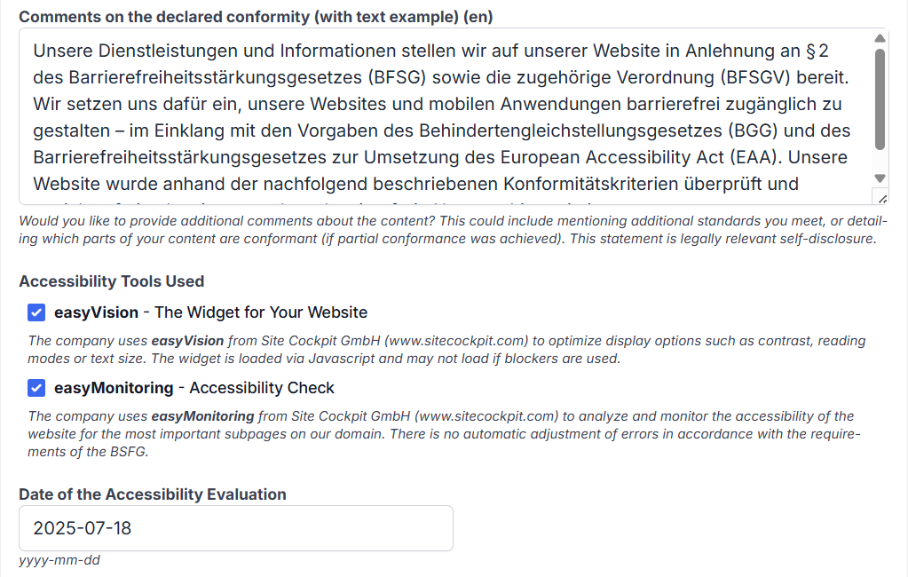Click the comments textarea scrollbar thumb
The height and width of the screenshot is (577, 908).
click(x=880, y=98)
